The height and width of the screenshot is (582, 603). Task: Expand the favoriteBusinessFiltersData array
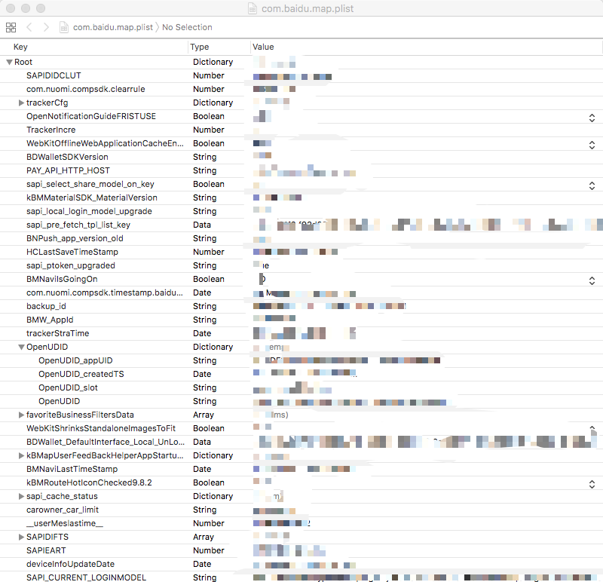pyautogui.click(x=21, y=415)
